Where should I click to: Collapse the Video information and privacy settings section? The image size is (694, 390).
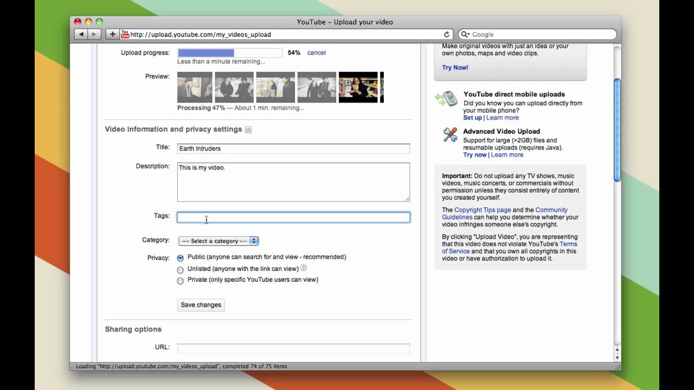(248, 129)
